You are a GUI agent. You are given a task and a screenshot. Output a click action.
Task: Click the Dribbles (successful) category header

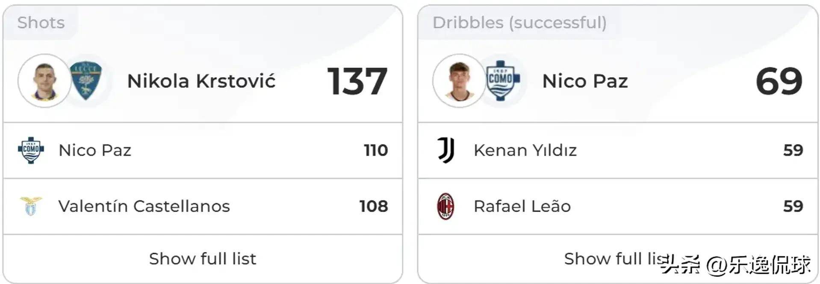519,23
